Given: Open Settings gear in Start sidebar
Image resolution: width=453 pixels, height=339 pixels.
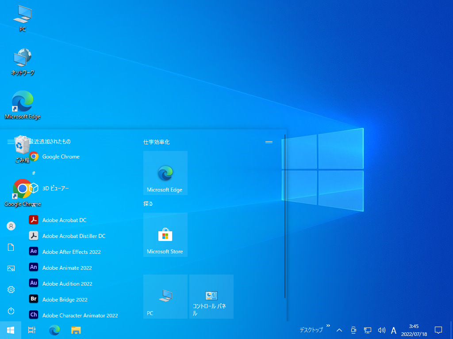Looking at the screenshot, I should [11, 290].
